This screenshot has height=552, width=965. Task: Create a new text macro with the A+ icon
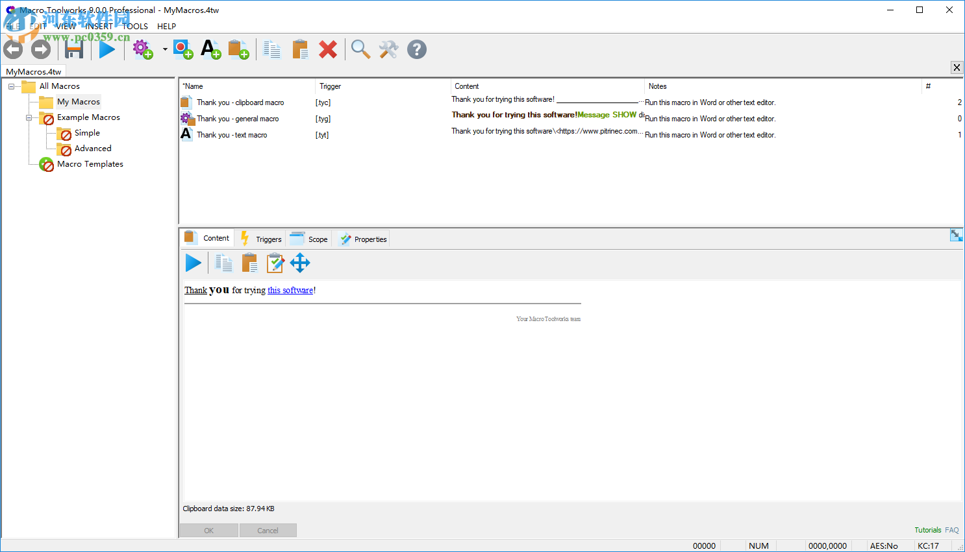[210, 49]
